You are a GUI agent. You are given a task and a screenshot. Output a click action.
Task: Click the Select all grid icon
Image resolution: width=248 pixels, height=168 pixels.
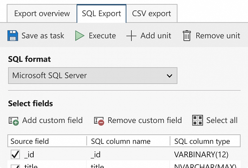point(197,121)
